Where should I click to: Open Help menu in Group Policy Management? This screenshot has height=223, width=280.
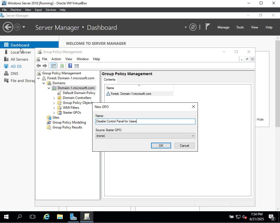(x=96, y=59)
